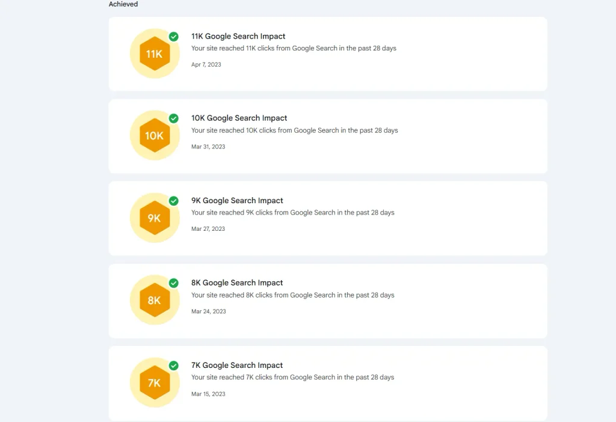616x422 pixels.
Task: Open the 10K Google Search Impact title
Action: point(239,118)
